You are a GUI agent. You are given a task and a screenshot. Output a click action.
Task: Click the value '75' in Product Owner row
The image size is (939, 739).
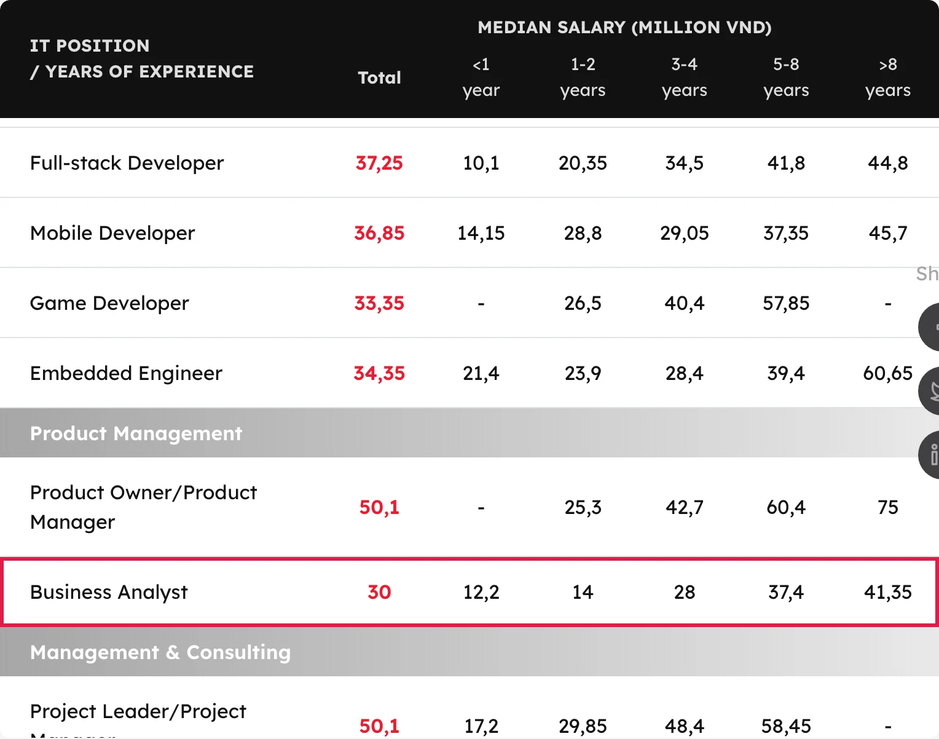coord(888,507)
